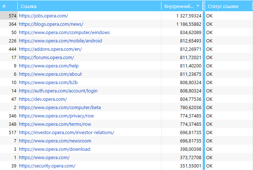Viewport: 253px width, 170px height.
Task: Click OK status in dev.opera.com row
Action: [209, 99]
